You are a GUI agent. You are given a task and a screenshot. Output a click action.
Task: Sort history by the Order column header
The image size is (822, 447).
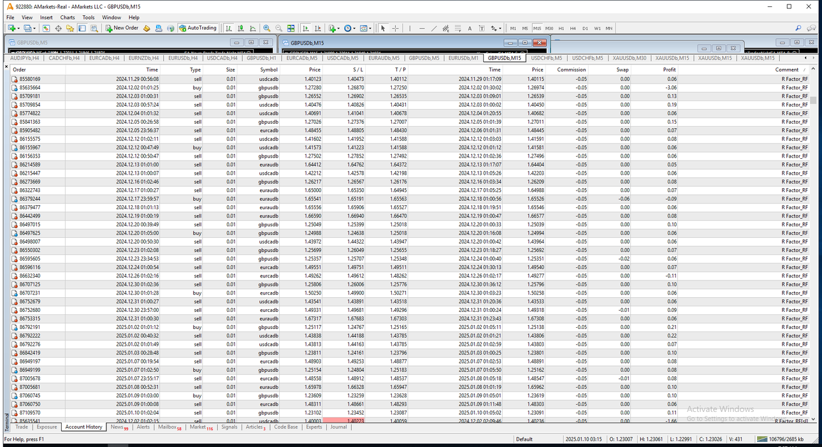tap(19, 70)
